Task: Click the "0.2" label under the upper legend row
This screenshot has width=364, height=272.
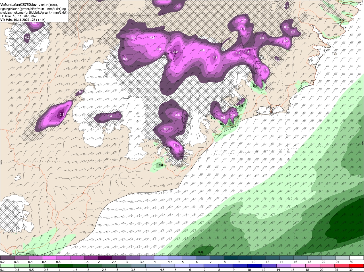Action: tap(2, 262)
